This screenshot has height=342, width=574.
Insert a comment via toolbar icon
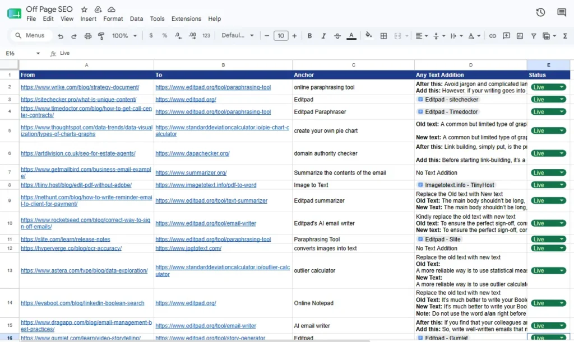click(506, 36)
